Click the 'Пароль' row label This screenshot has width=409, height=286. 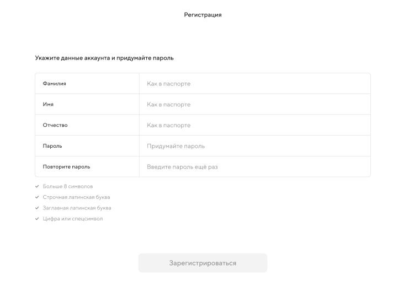(52, 146)
